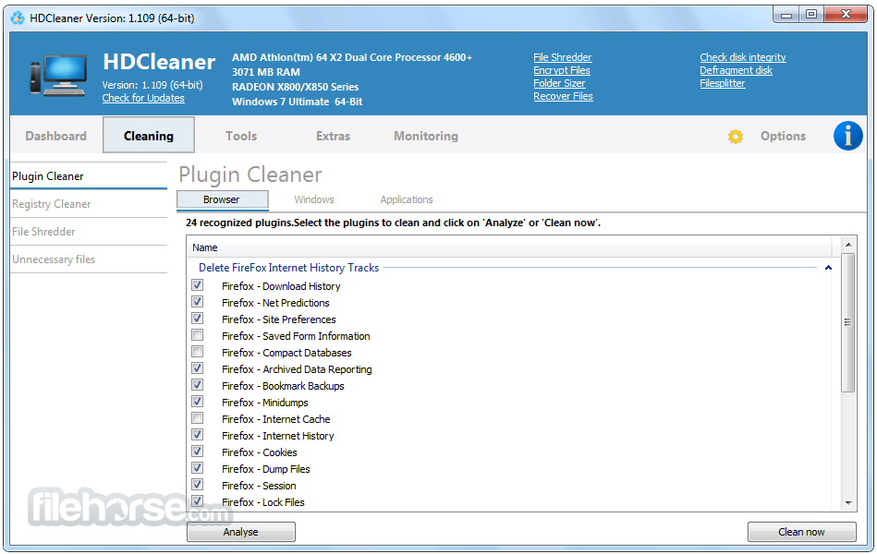Click the Clean now button
This screenshot has height=554, width=877.
(x=801, y=532)
